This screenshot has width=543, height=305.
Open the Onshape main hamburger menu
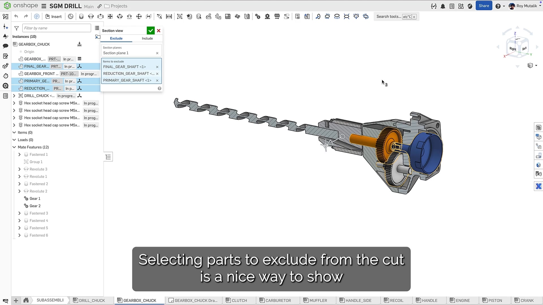44,6
